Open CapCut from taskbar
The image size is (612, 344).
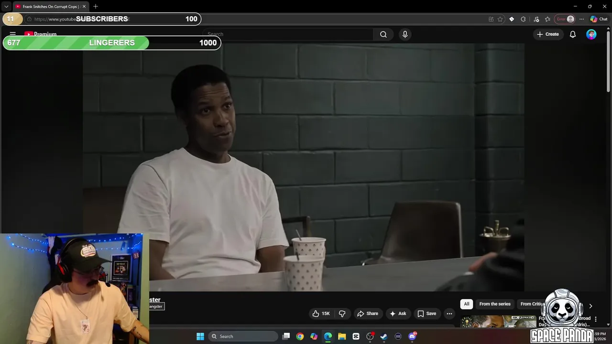point(356,336)
